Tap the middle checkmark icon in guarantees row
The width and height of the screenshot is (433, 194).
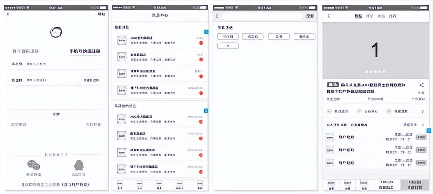point(359,111)
